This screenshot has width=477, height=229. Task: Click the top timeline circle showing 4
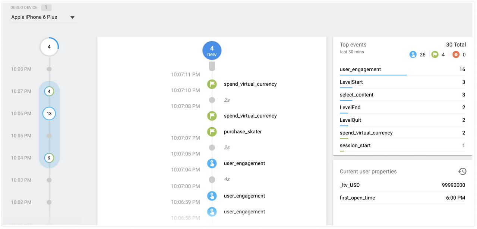(49, 47)
